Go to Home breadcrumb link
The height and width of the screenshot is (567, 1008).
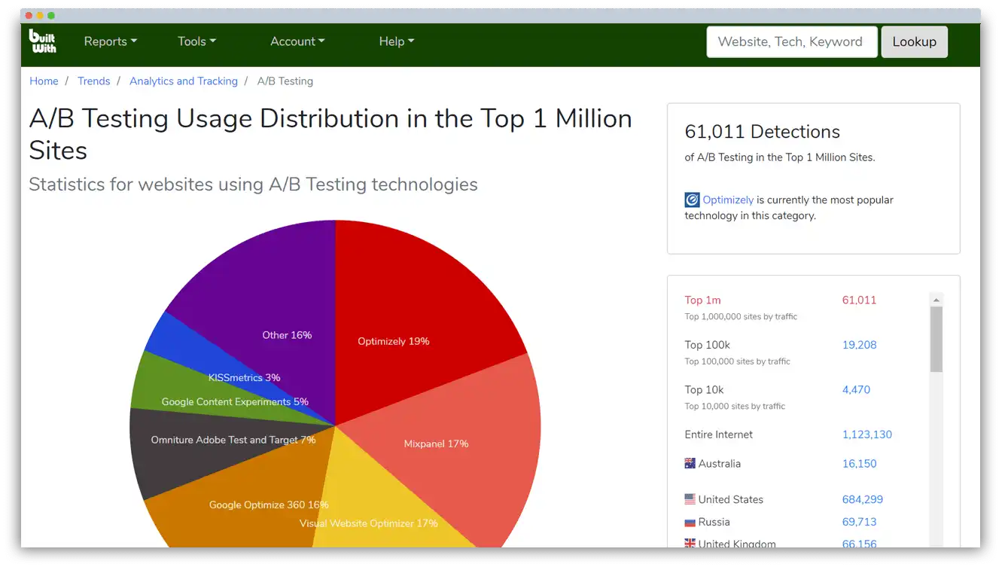click(x=44, y=81)
